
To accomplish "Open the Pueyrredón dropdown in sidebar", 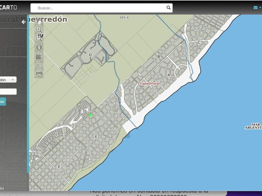I will (8, 80).
